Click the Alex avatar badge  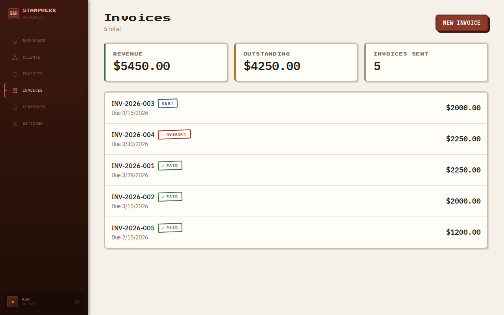[13, 302]
